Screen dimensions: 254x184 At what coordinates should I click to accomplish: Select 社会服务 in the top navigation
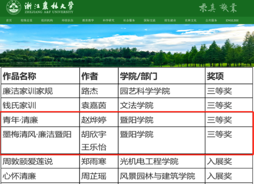(x=129, y=20)
